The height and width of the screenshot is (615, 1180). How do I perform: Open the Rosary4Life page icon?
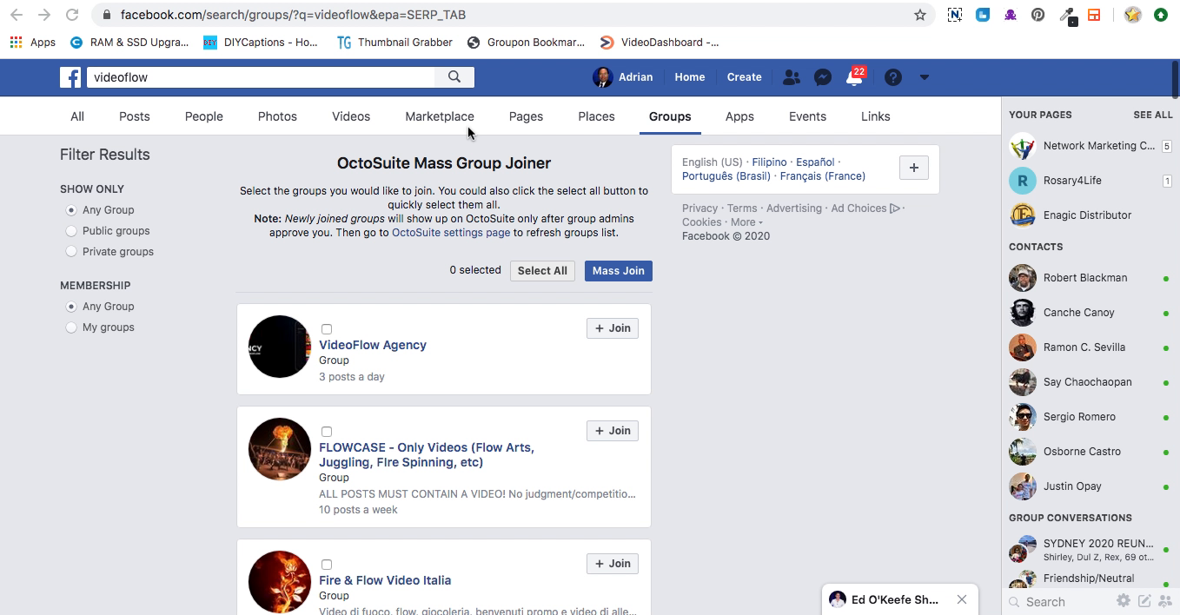click(1023, 181)
